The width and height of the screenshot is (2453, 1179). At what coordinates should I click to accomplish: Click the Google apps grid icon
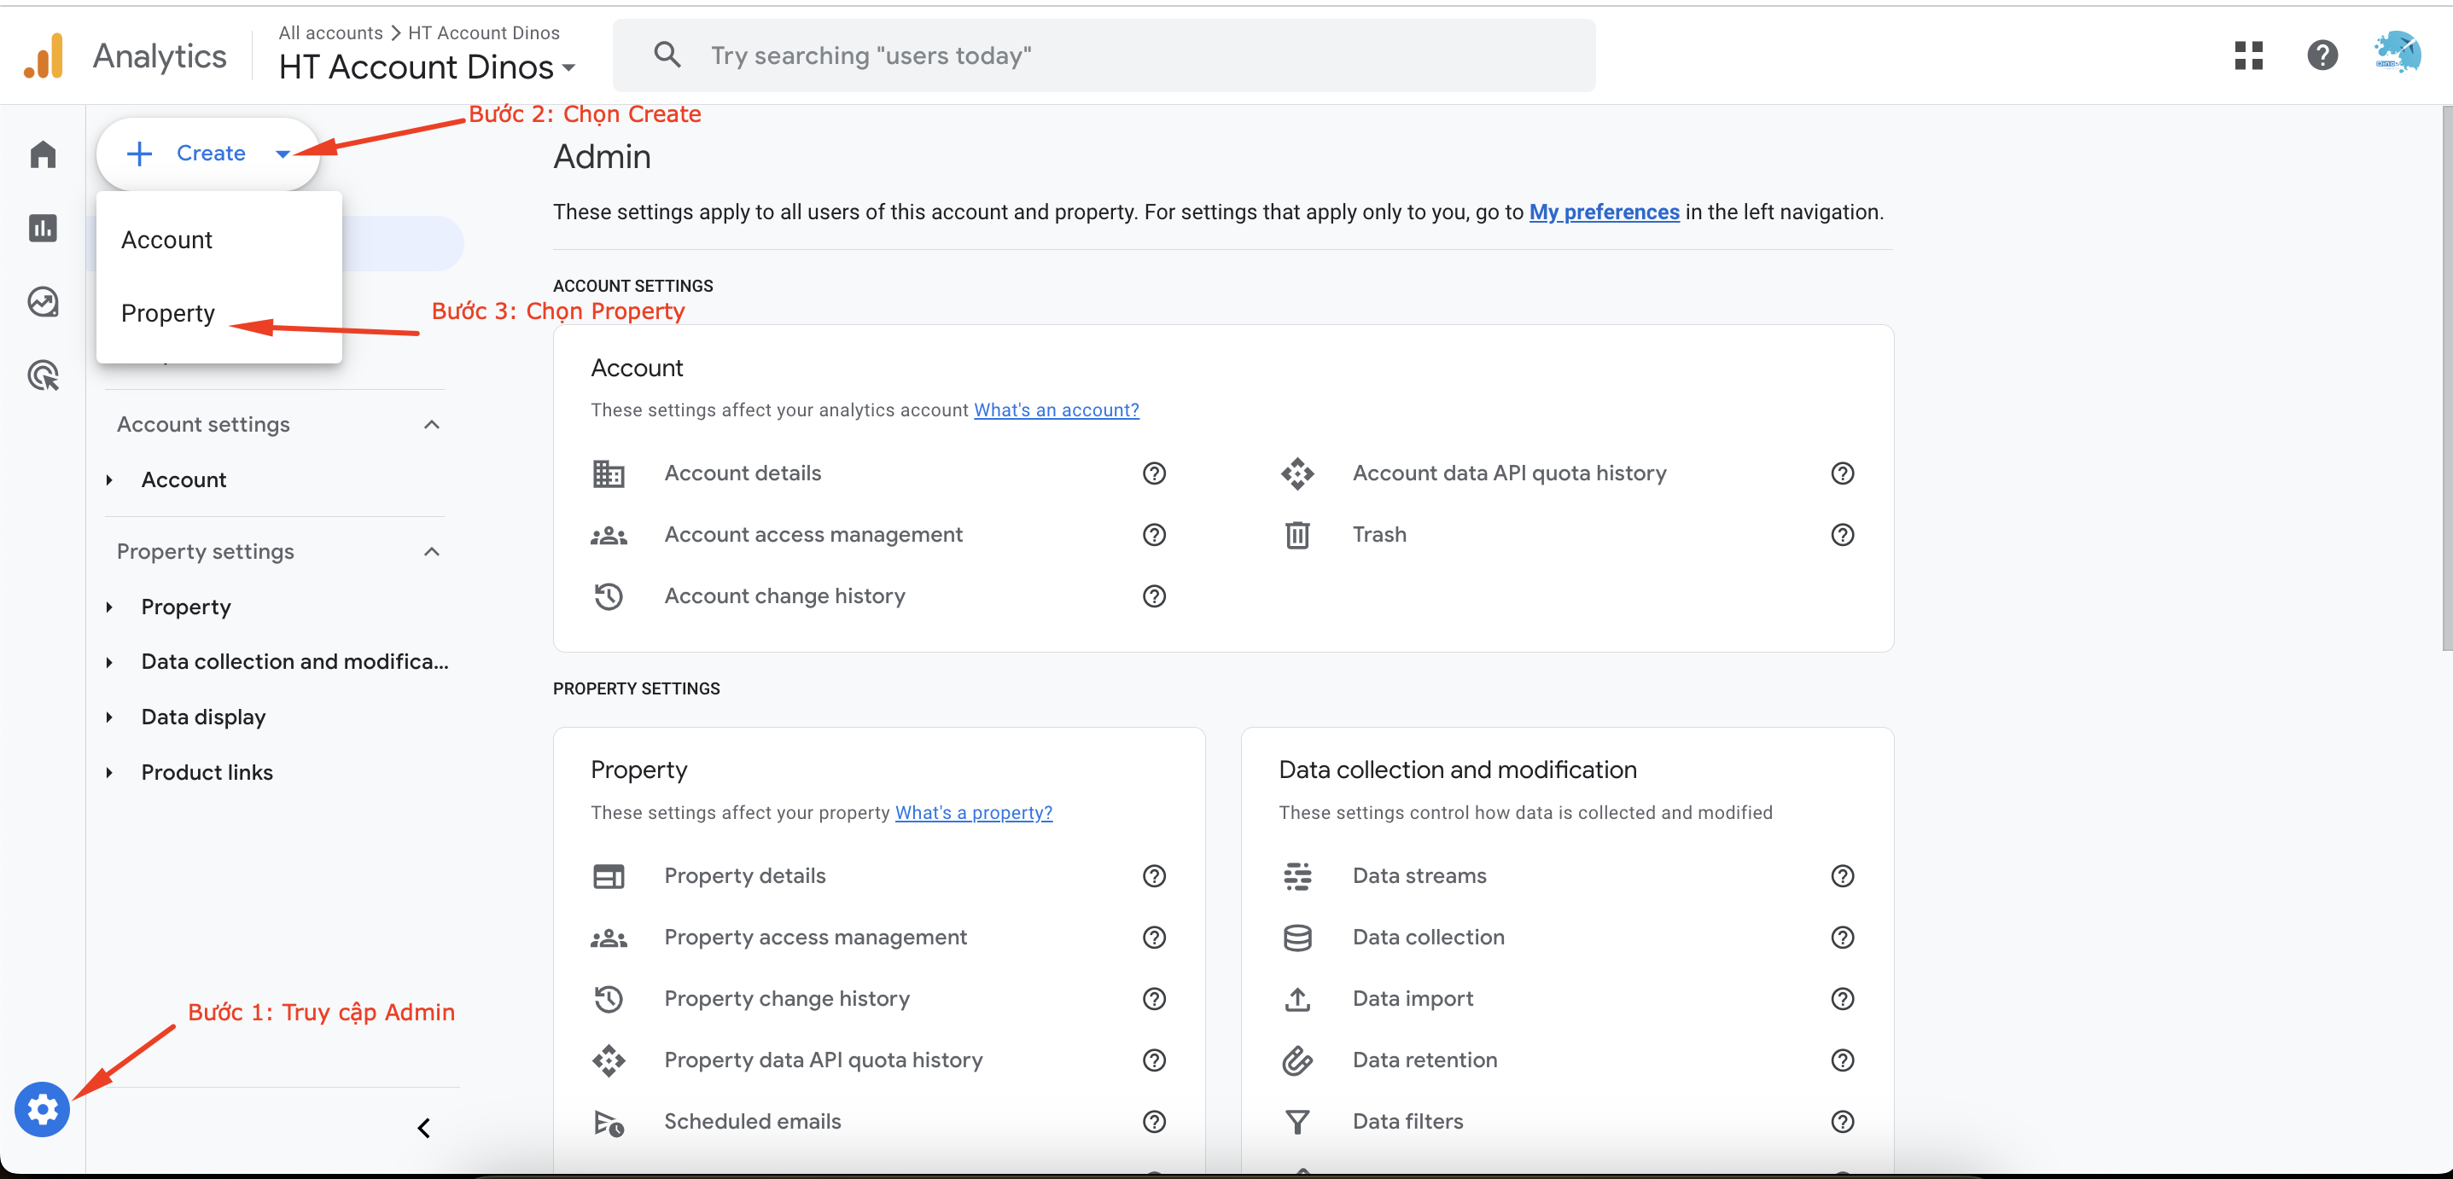[2248, 55]
